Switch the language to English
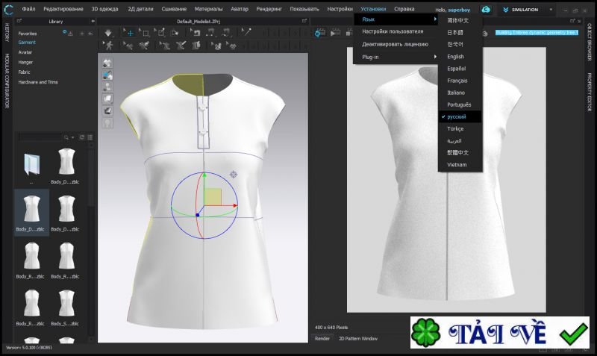Screen dimensions: 597x356 pos(455,57)
